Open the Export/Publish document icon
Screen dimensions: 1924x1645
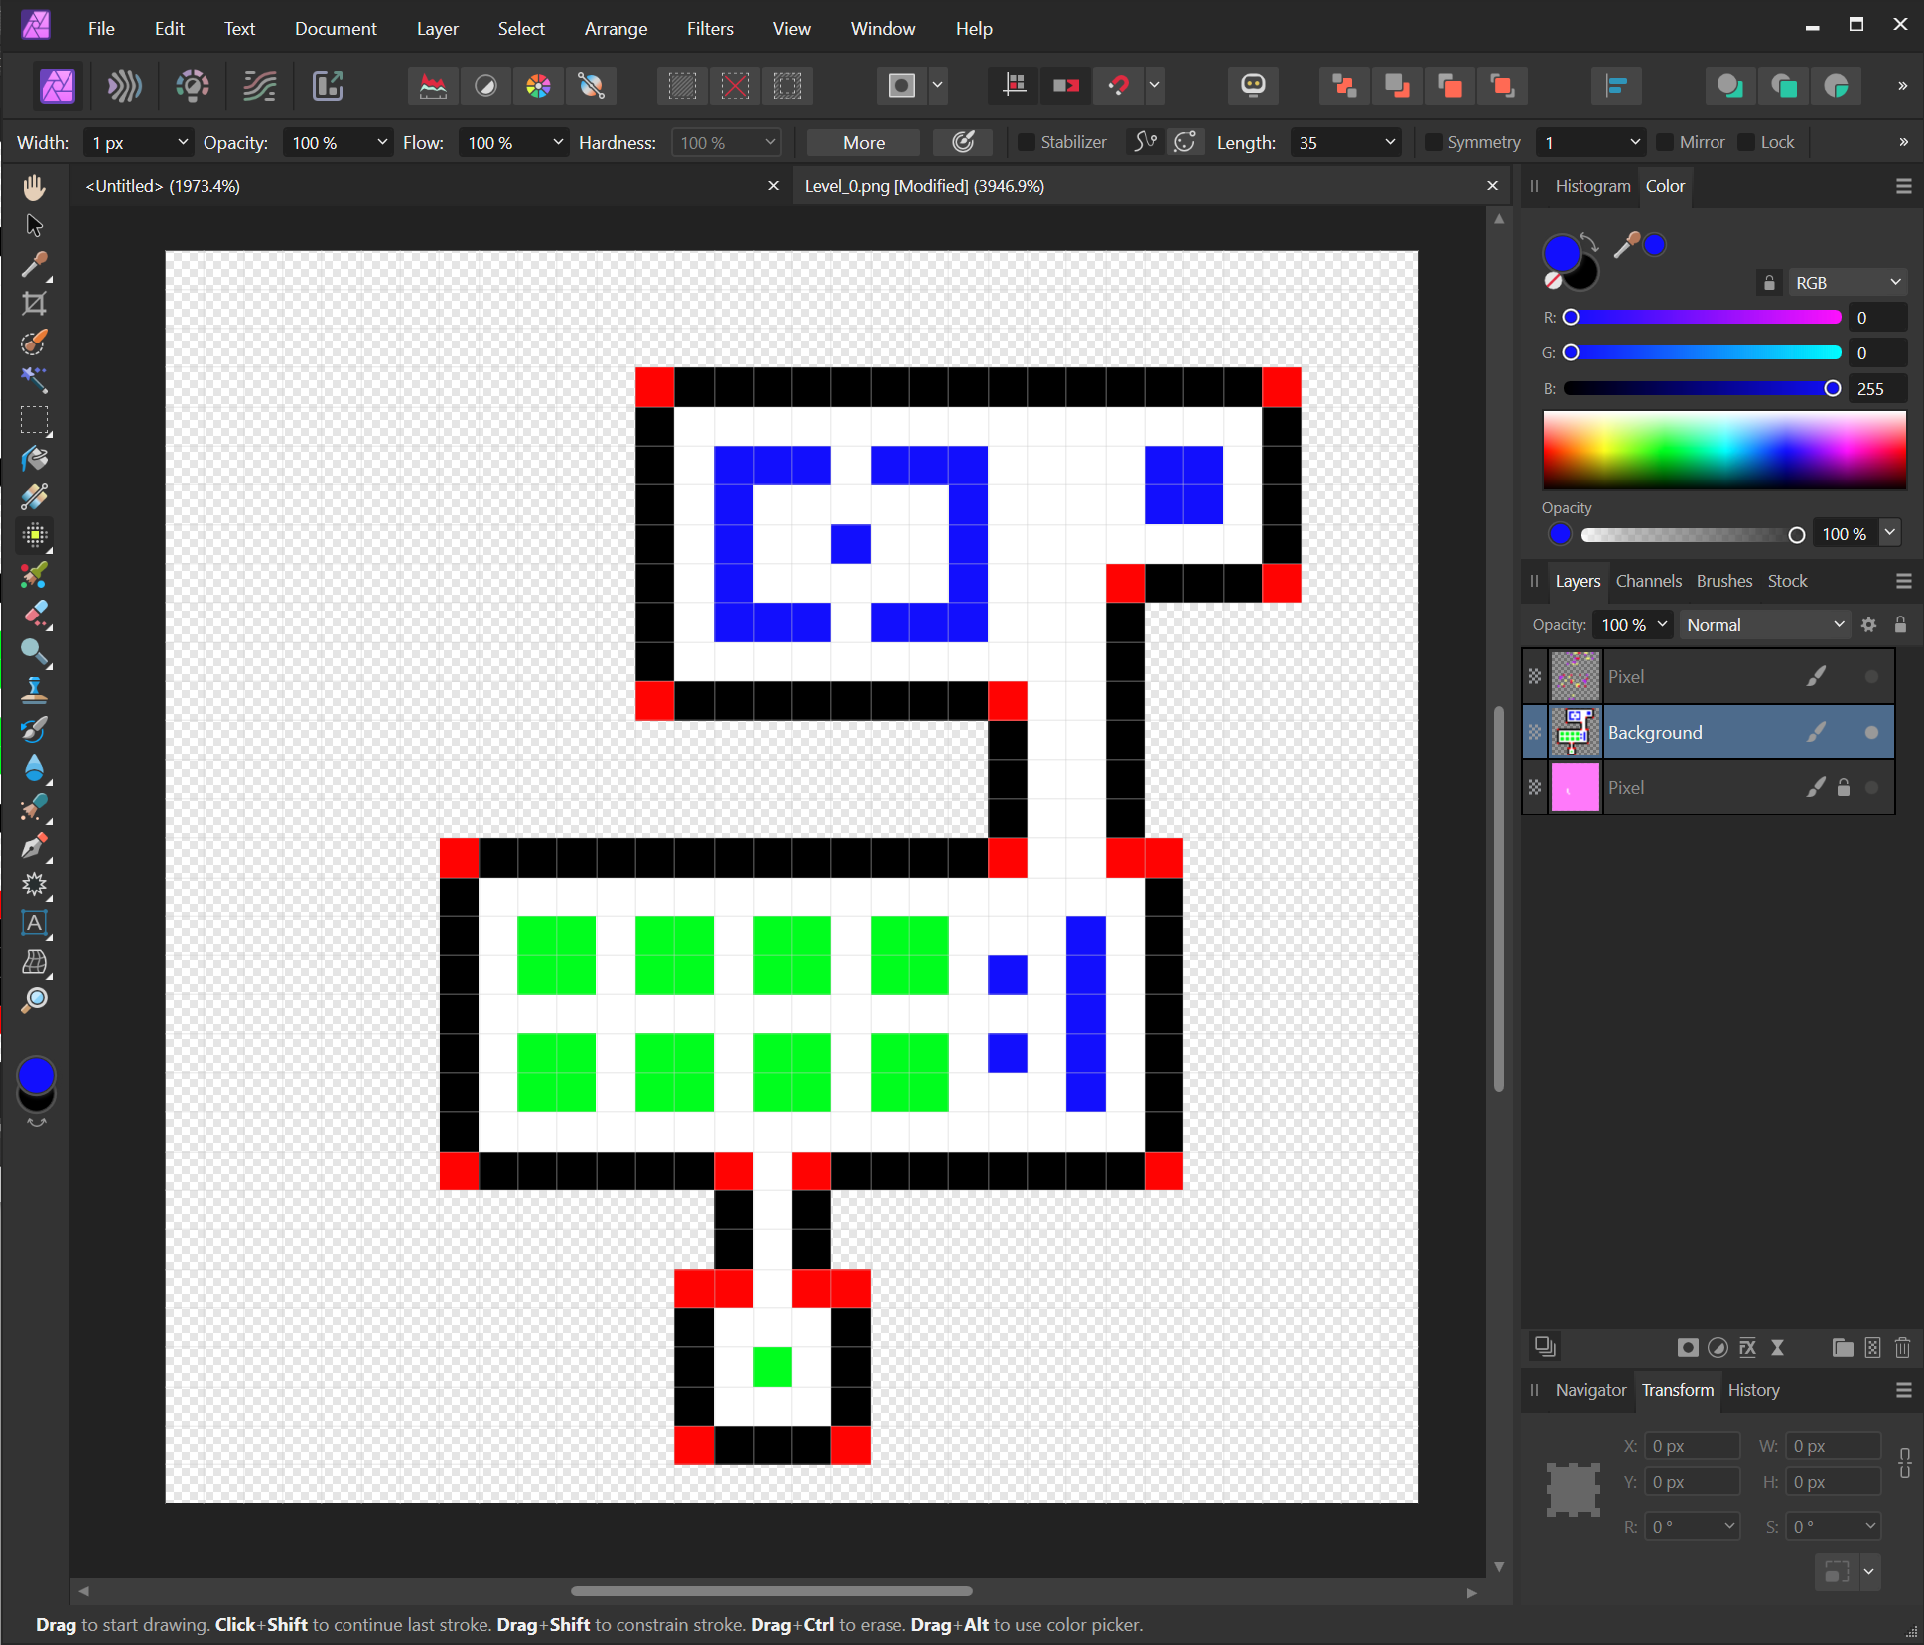pyautogui.click(x=327, y=84)
